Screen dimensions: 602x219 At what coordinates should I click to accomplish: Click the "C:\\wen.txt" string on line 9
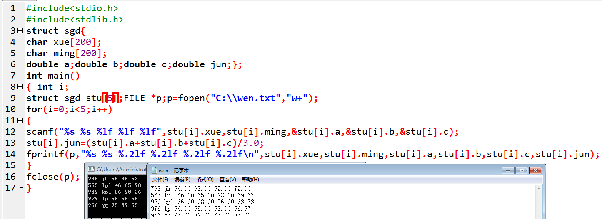coord(245,98)
